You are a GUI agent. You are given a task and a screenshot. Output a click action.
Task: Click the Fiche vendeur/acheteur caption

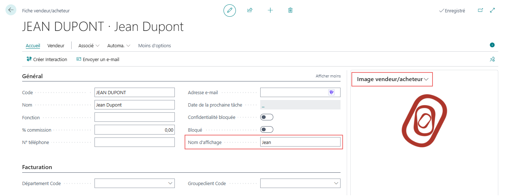[x=46, y=11]
